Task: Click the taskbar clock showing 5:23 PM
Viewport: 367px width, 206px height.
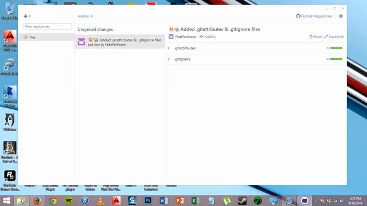Action: [356, 201]
